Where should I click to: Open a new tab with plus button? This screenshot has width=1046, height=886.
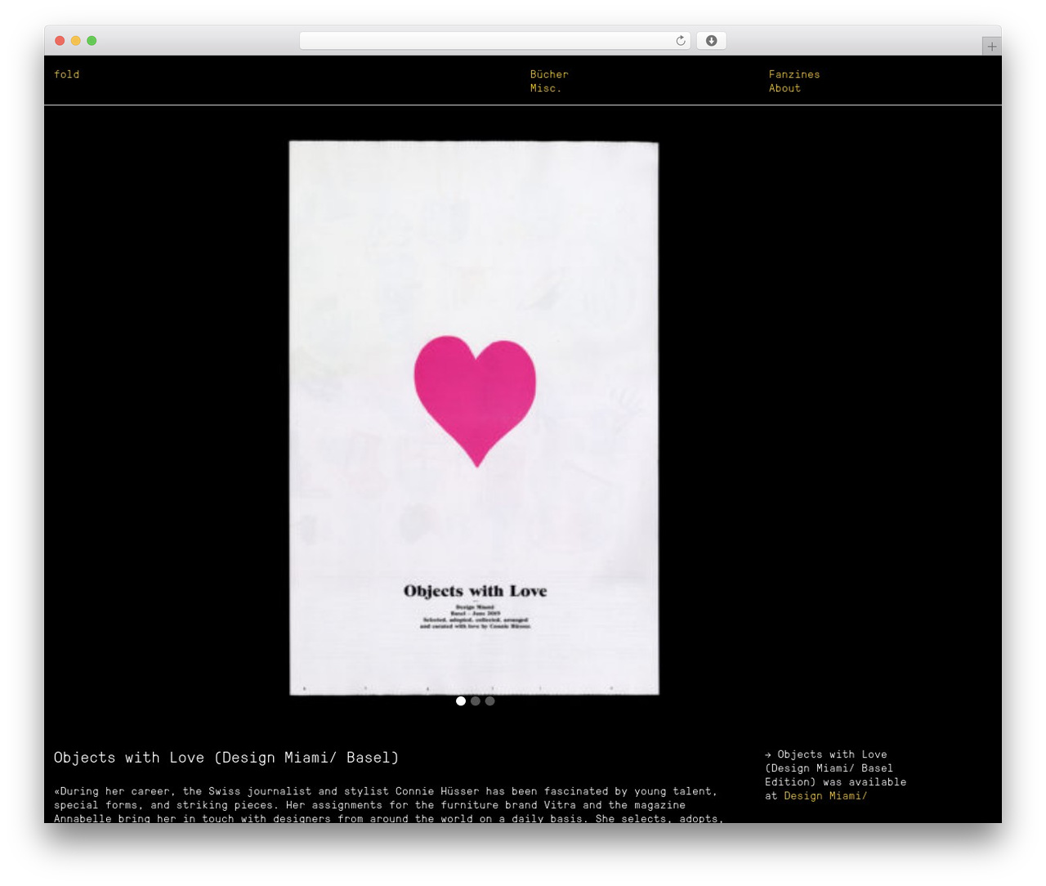click(x=991, y=47)
